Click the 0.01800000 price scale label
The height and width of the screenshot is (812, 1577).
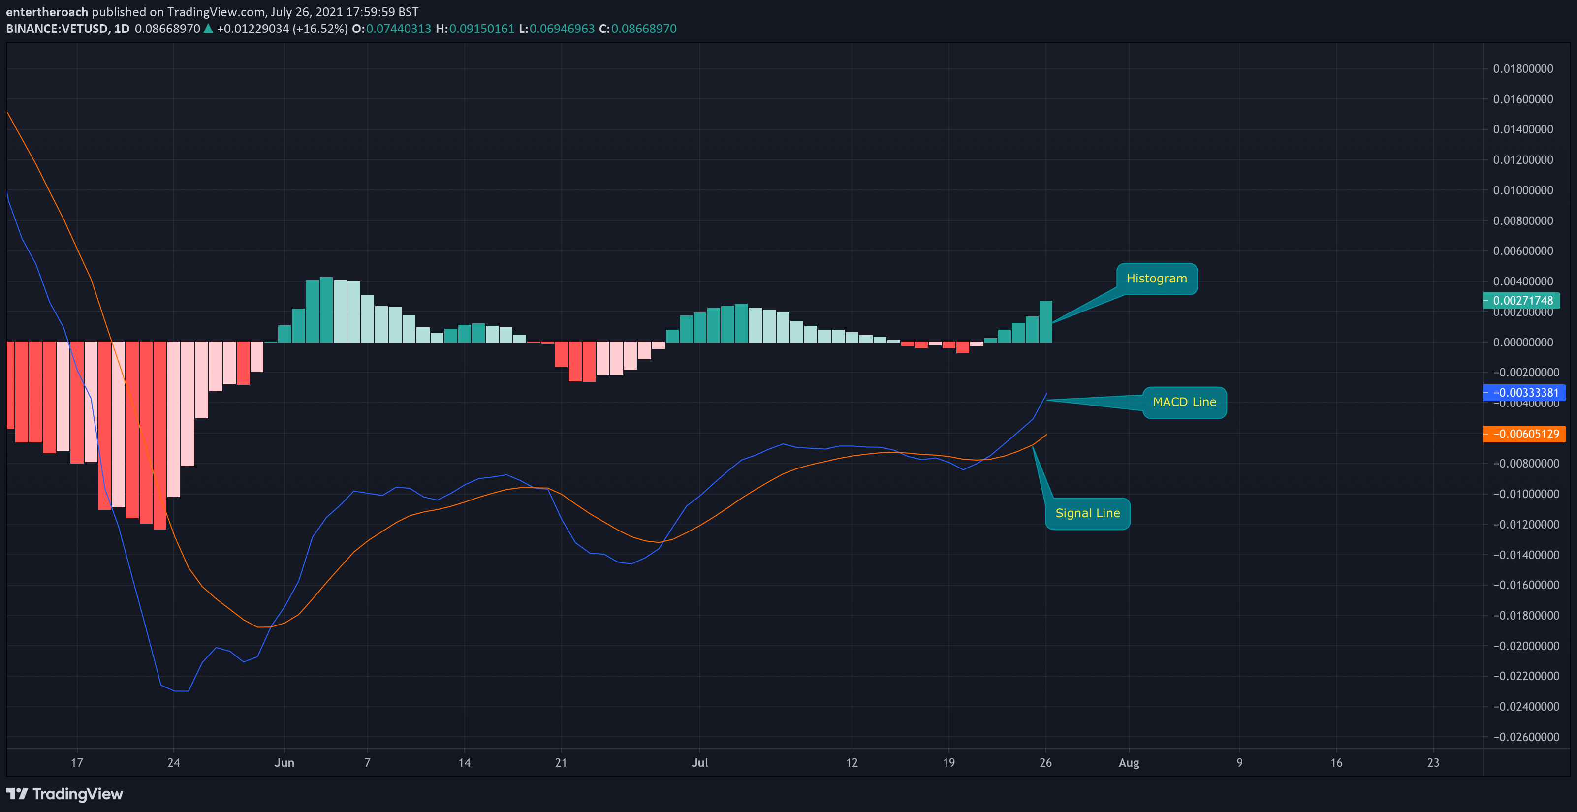tap(1523, 68)
